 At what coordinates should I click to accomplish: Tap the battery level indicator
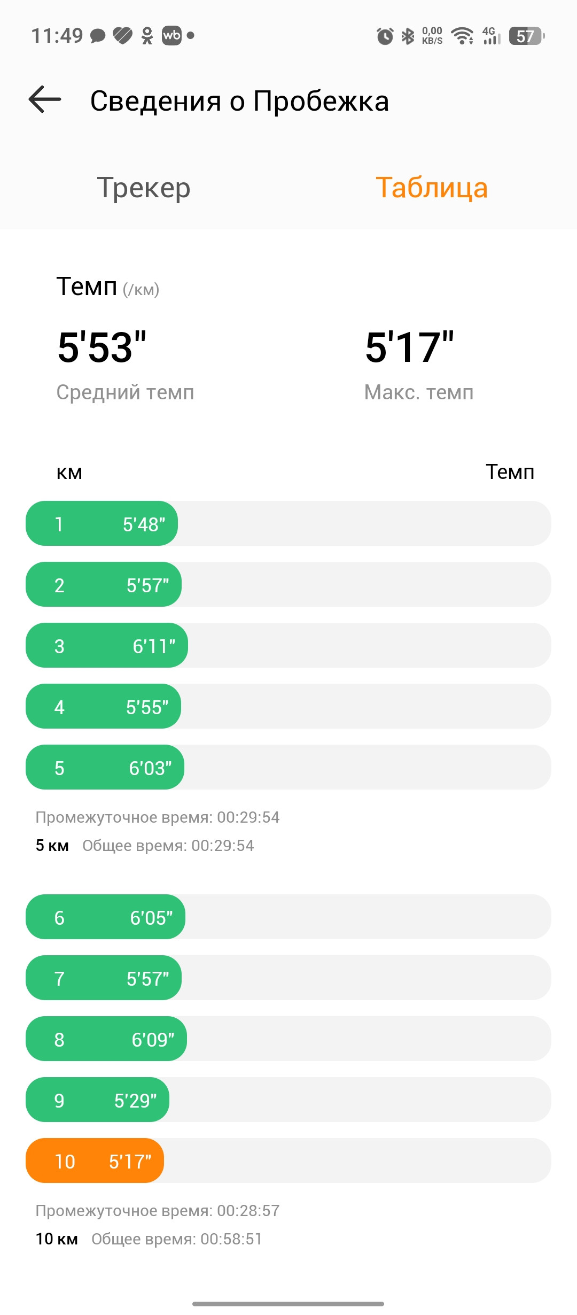point(527,36)
